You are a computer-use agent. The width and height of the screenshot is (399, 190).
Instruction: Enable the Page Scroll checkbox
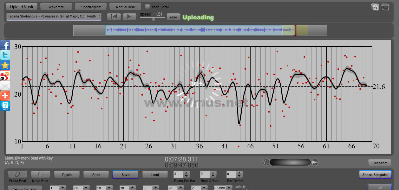pyautogui.click(x=147, y=7)
